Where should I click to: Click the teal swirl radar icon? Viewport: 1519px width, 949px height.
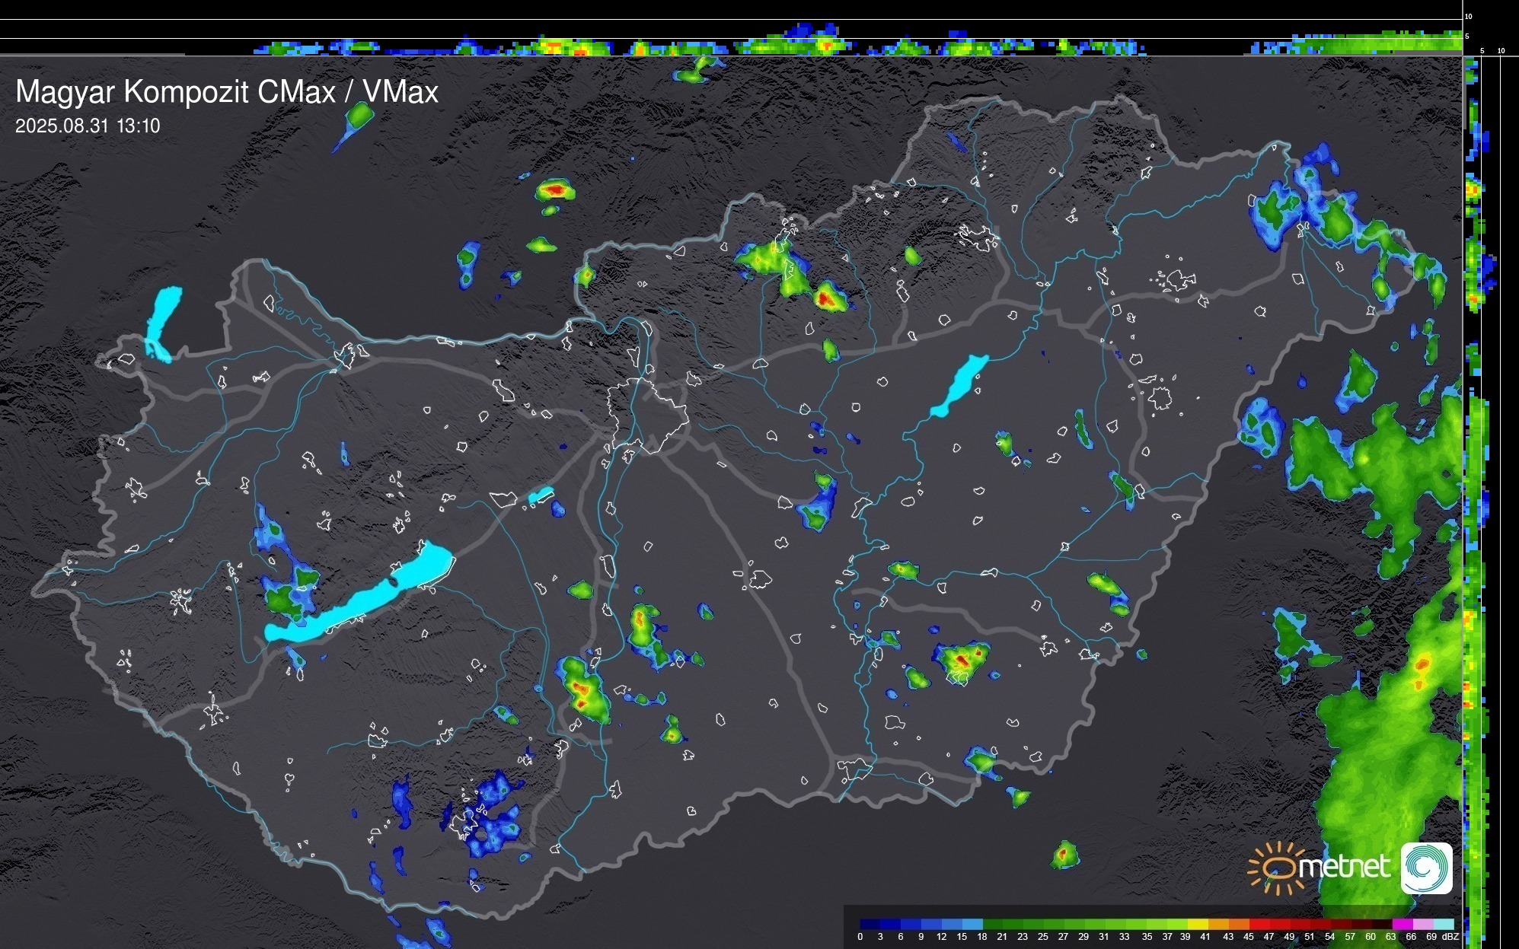[x=1427, y=868]
